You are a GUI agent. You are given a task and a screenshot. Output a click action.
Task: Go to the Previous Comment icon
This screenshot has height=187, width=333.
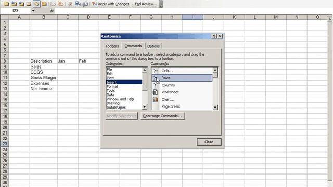point(14,4)
